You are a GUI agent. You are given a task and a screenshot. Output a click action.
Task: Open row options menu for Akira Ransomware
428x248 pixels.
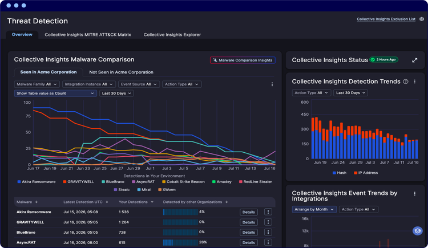click(x=268, y=212)
